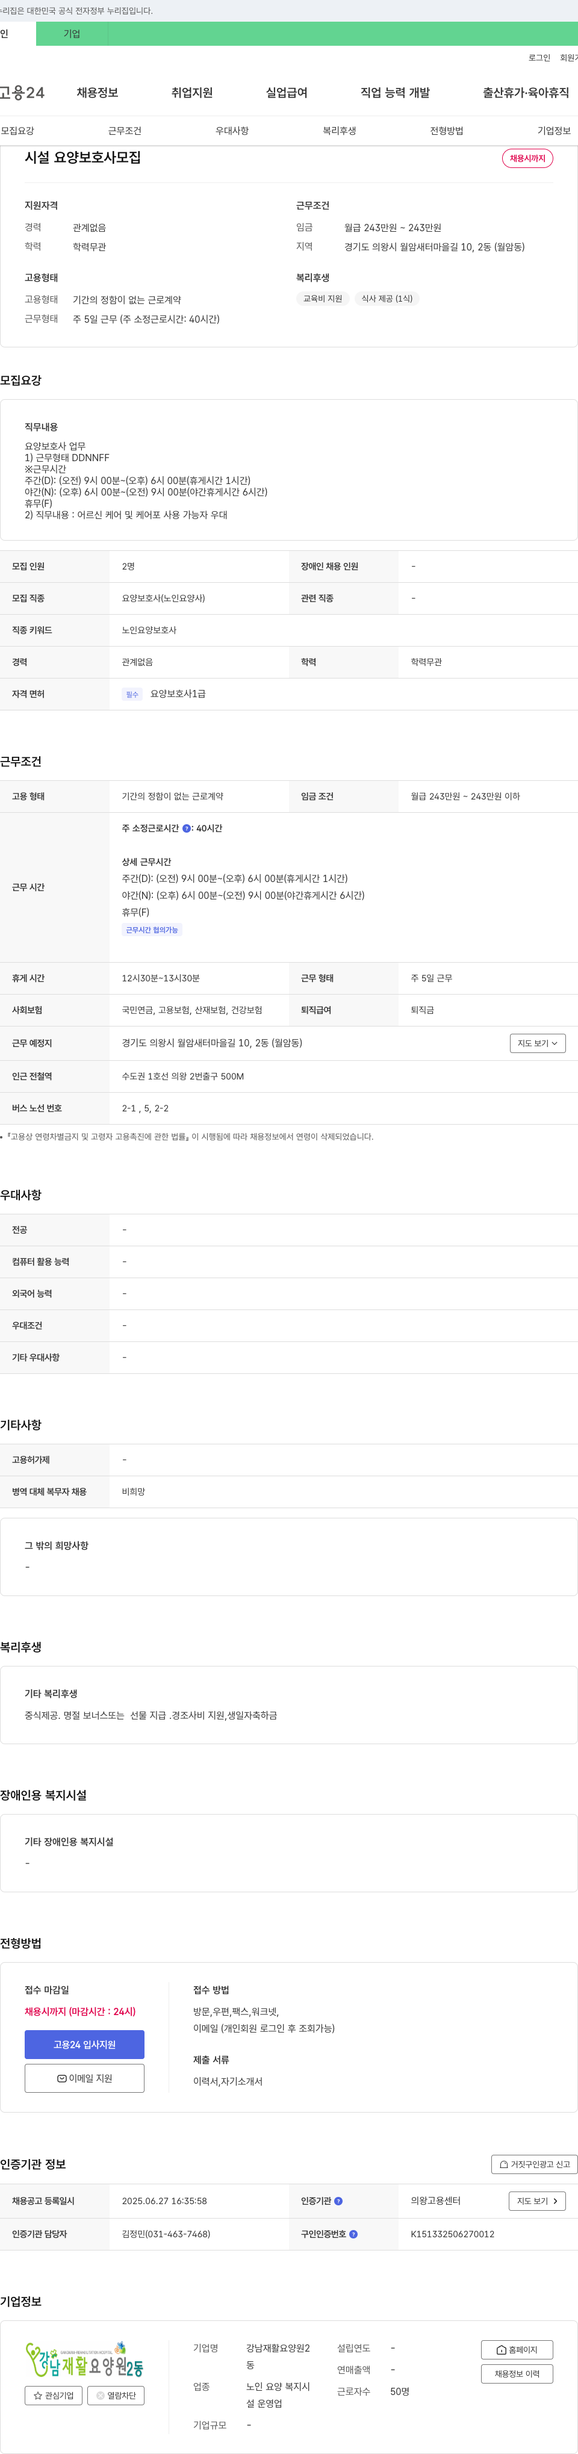Open the 취업지원 main menu
This screenshot has width=578, height=2454.
192,92
